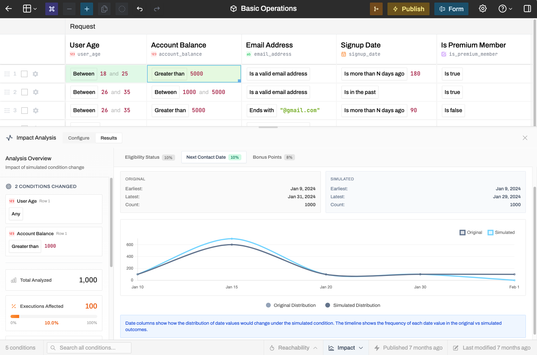Toggle the Simulated legend swatch
The image size is (537, 355).
[x=490, y=233]
